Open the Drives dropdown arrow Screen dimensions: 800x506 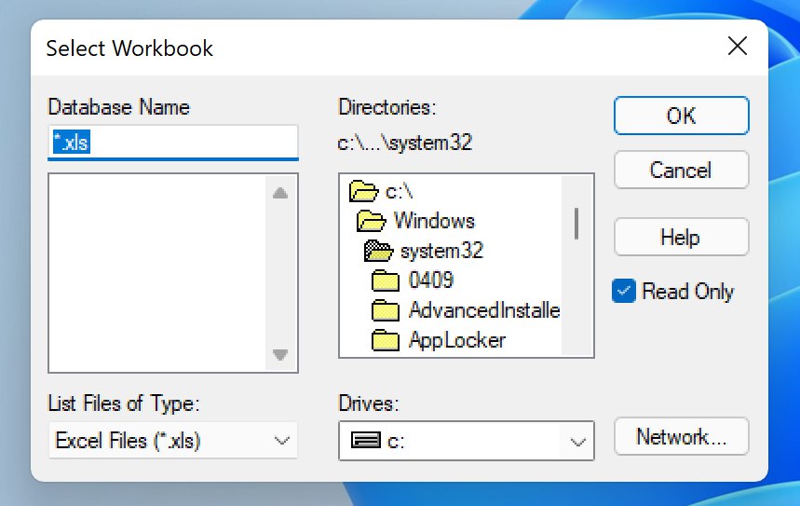[578, 441]
